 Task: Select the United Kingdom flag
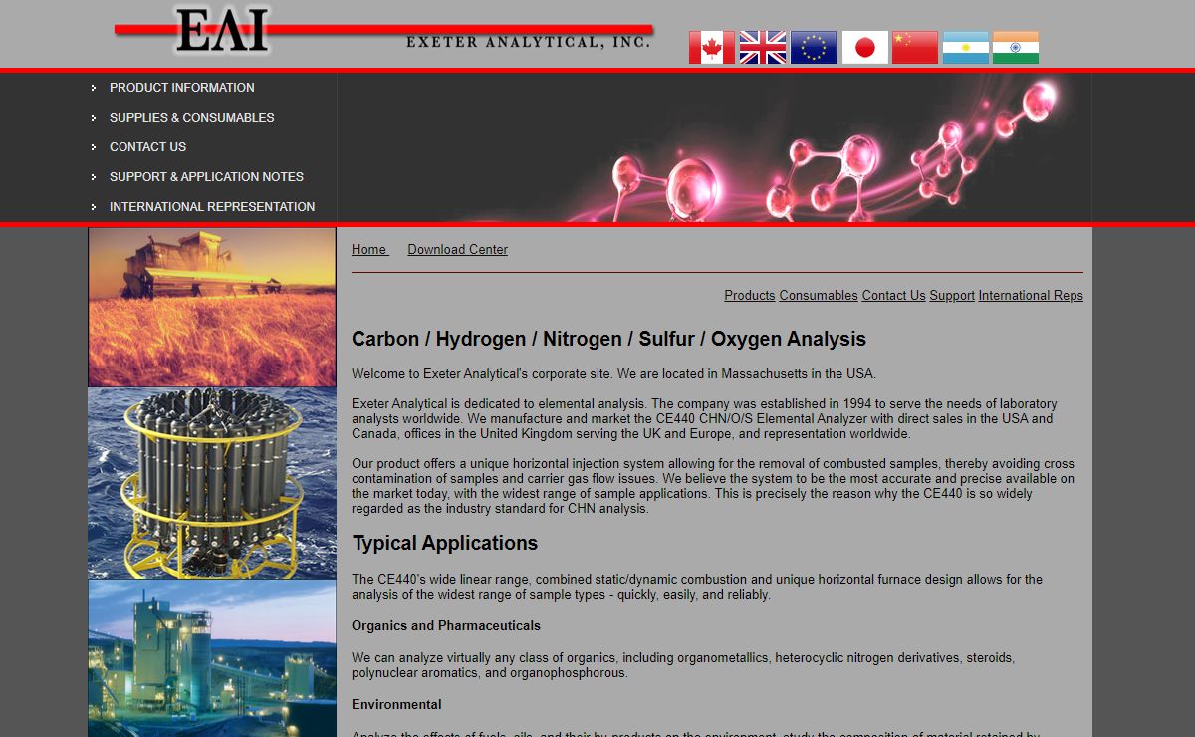point(763,47)
